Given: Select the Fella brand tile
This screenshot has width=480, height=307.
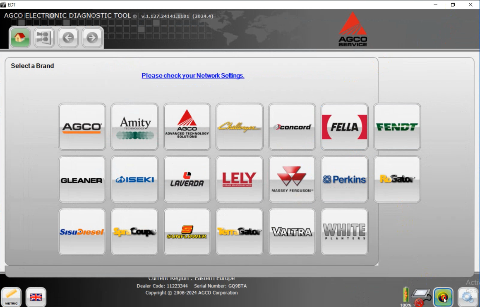Looking at the screenshot, I should coord(344,127).
